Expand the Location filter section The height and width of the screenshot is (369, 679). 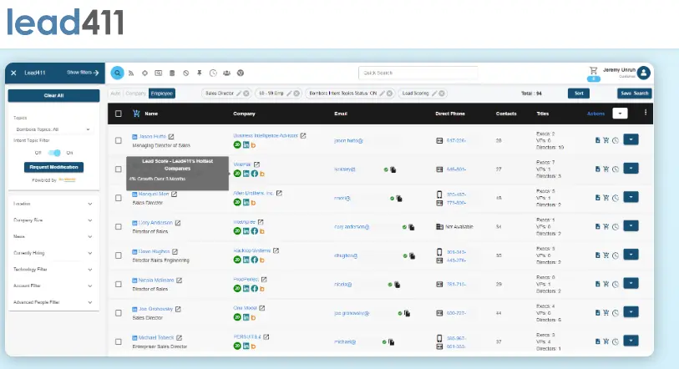click(x=53, y=204)
